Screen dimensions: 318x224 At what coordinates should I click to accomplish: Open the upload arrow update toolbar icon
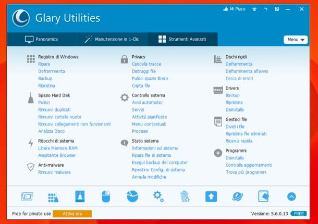tap(211, 196)
